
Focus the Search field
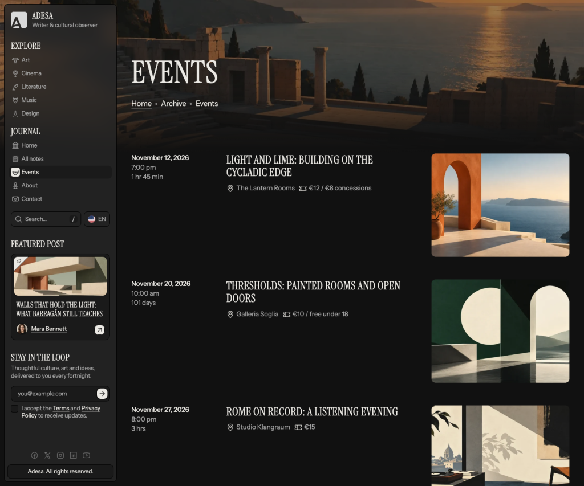[x=46, y=219]
